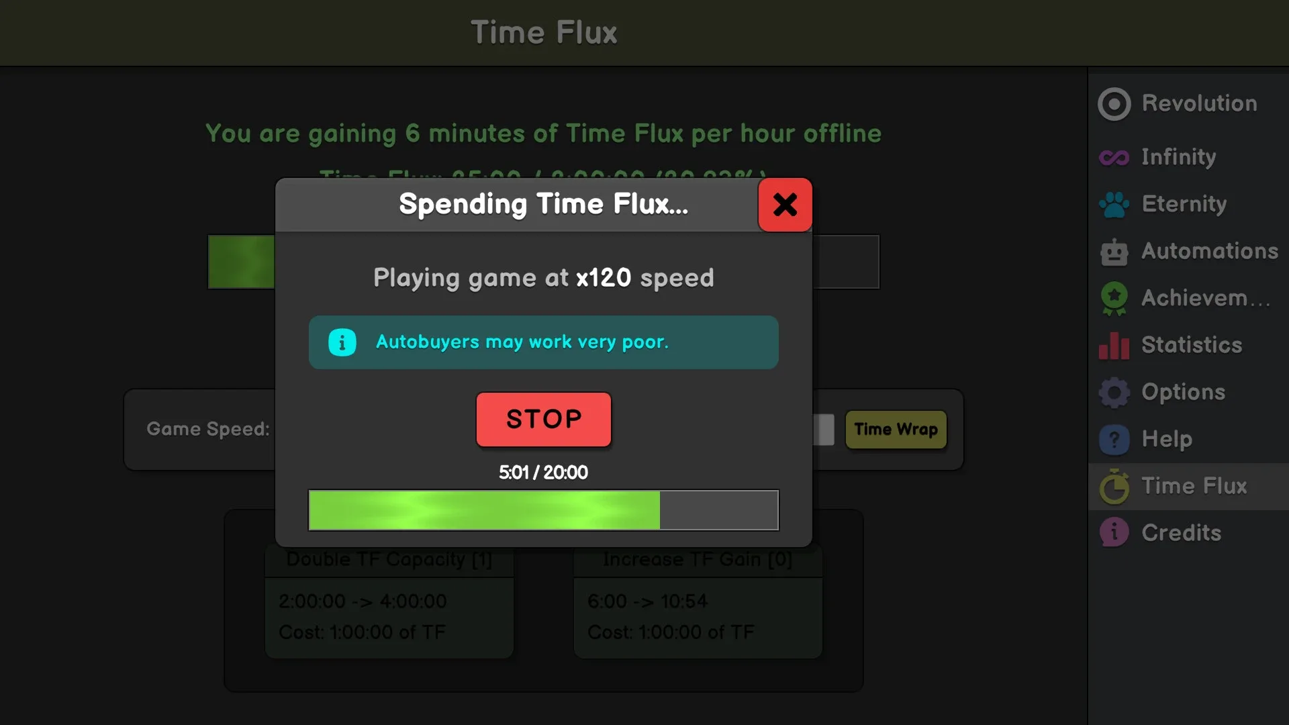Select the Eternity paw icon

pos(1114,205)
